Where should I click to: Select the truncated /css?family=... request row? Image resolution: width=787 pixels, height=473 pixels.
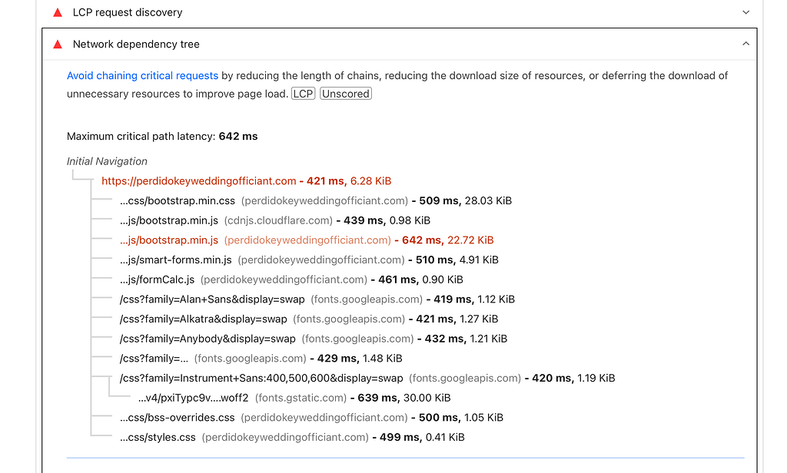pyautogui.click(x=261, y=359)
